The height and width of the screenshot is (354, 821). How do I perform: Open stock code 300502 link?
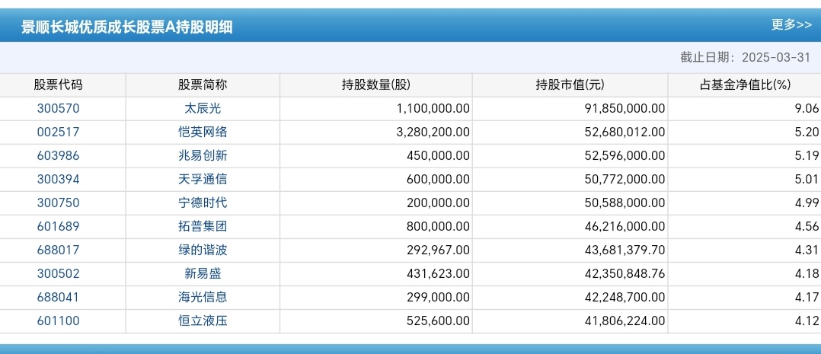[x=58, y=274]
